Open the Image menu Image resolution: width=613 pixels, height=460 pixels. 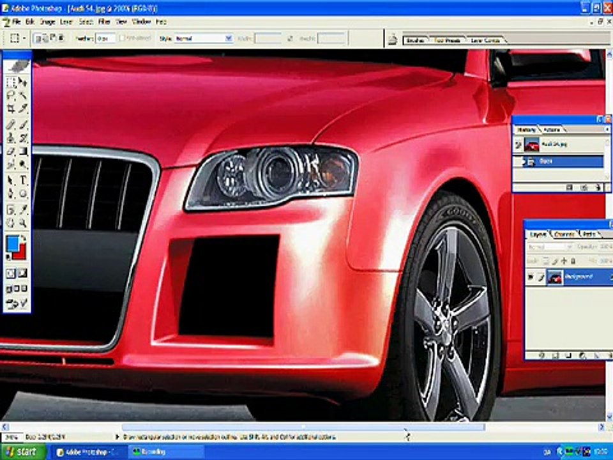[x=47, y=22]
